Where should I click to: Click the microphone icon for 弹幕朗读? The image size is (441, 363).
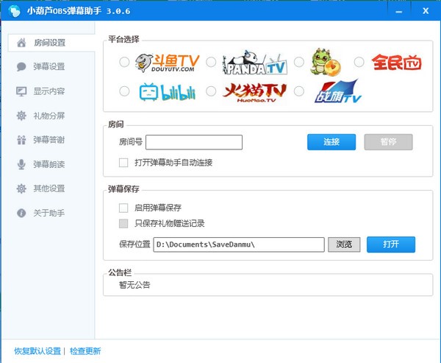tap(21, 164)
